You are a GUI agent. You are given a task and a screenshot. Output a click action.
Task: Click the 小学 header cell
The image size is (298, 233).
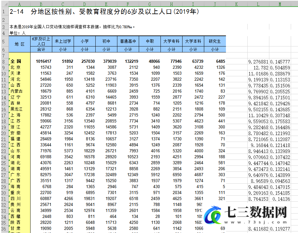click(85, 41)
